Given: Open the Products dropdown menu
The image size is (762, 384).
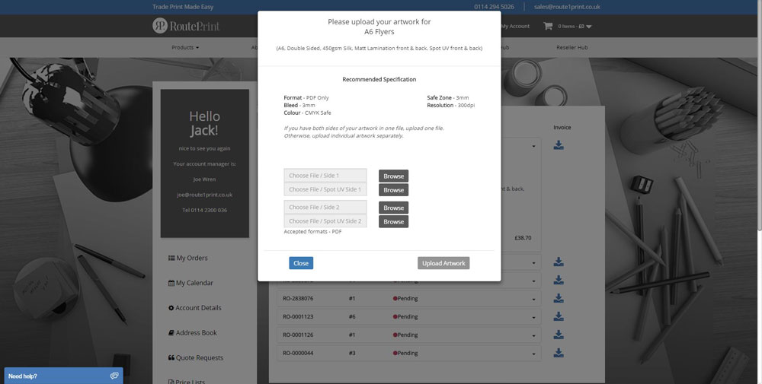Looking at the screenshot, I should (185, 47).
